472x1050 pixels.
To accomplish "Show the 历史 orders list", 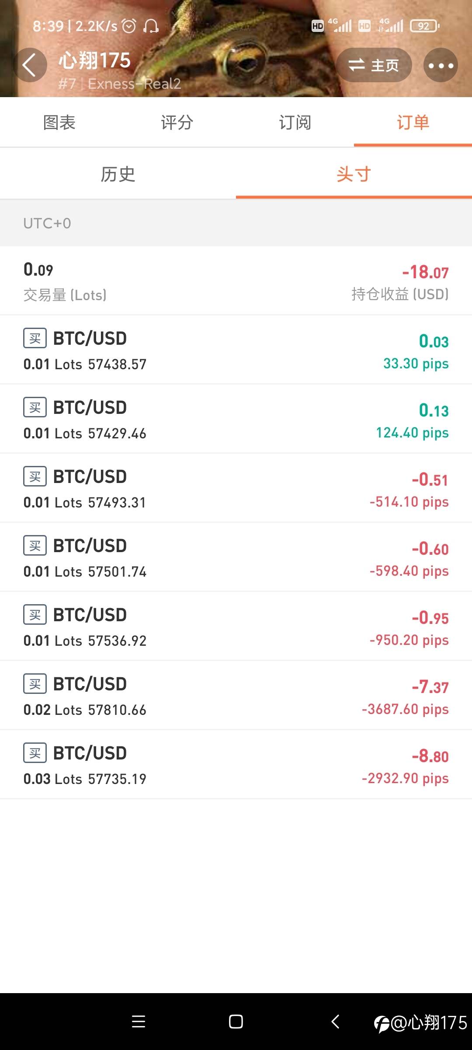I will point(118,174).
